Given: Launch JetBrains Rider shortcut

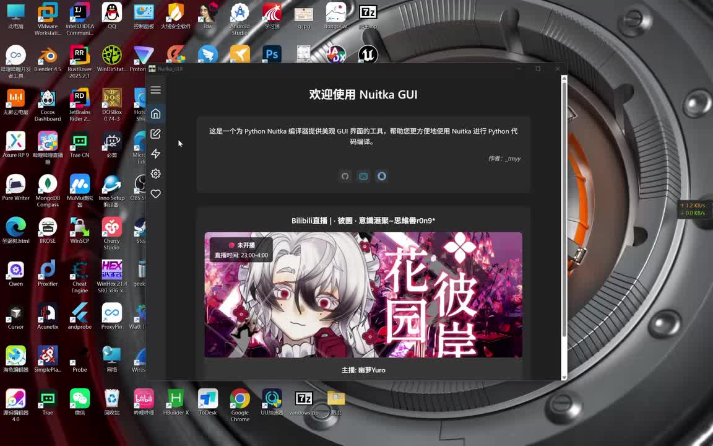Looking at the screenshot, I should pyautogui.click(x=80, y=105).
